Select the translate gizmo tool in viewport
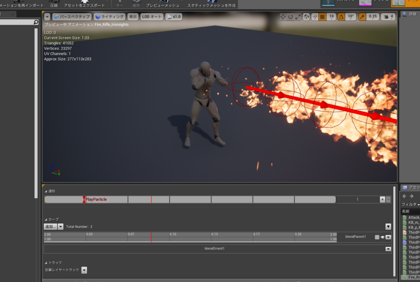Viewport: 420px width, 282px height. (283, 17)
